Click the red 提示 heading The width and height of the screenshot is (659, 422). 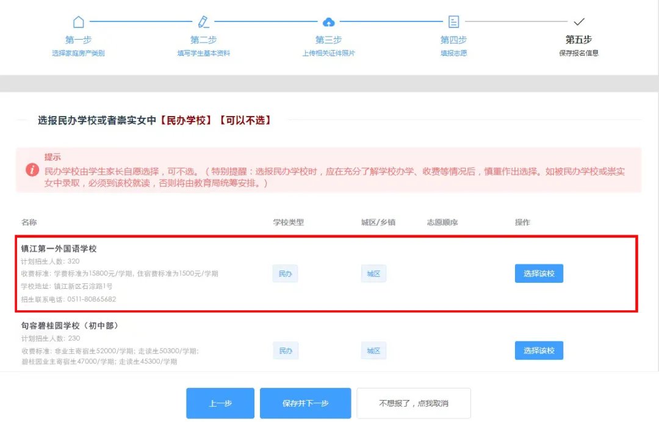pyautogui.click(x=52, y=157)
